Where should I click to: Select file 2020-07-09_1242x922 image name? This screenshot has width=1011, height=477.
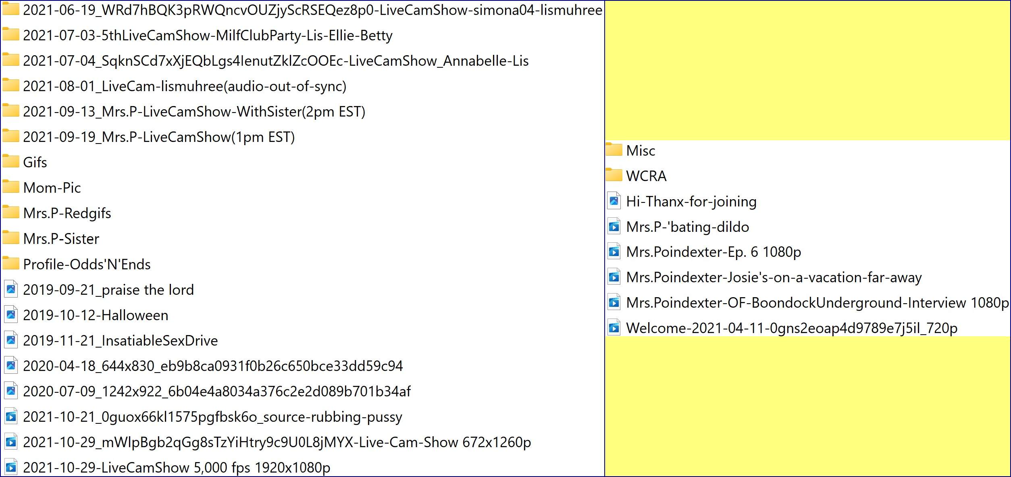click(217, 392)
